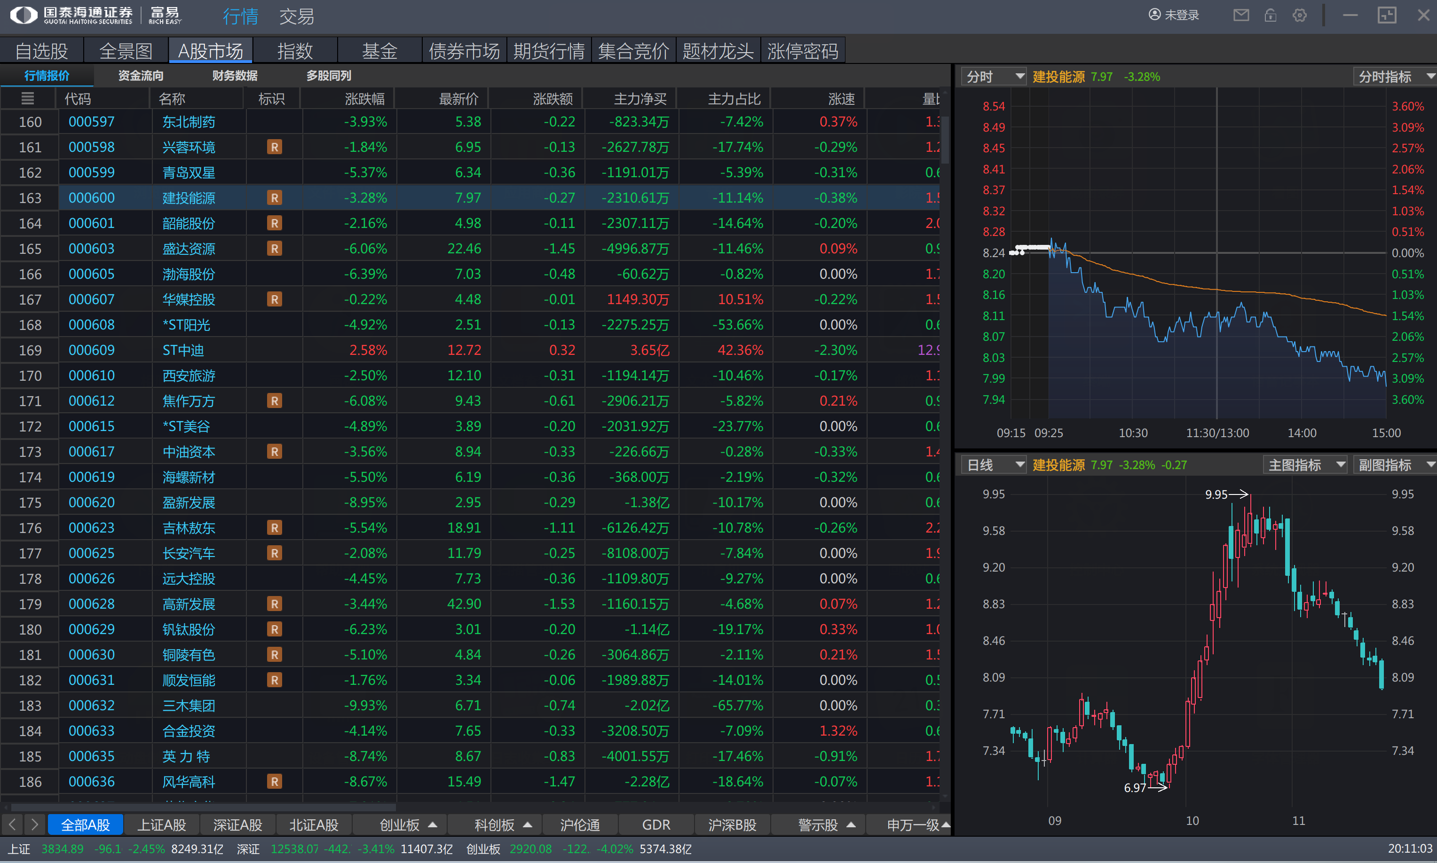Expand the 警示股 bottom tab menu
This screenshot has height=863, width=1437.
[851, 824]
